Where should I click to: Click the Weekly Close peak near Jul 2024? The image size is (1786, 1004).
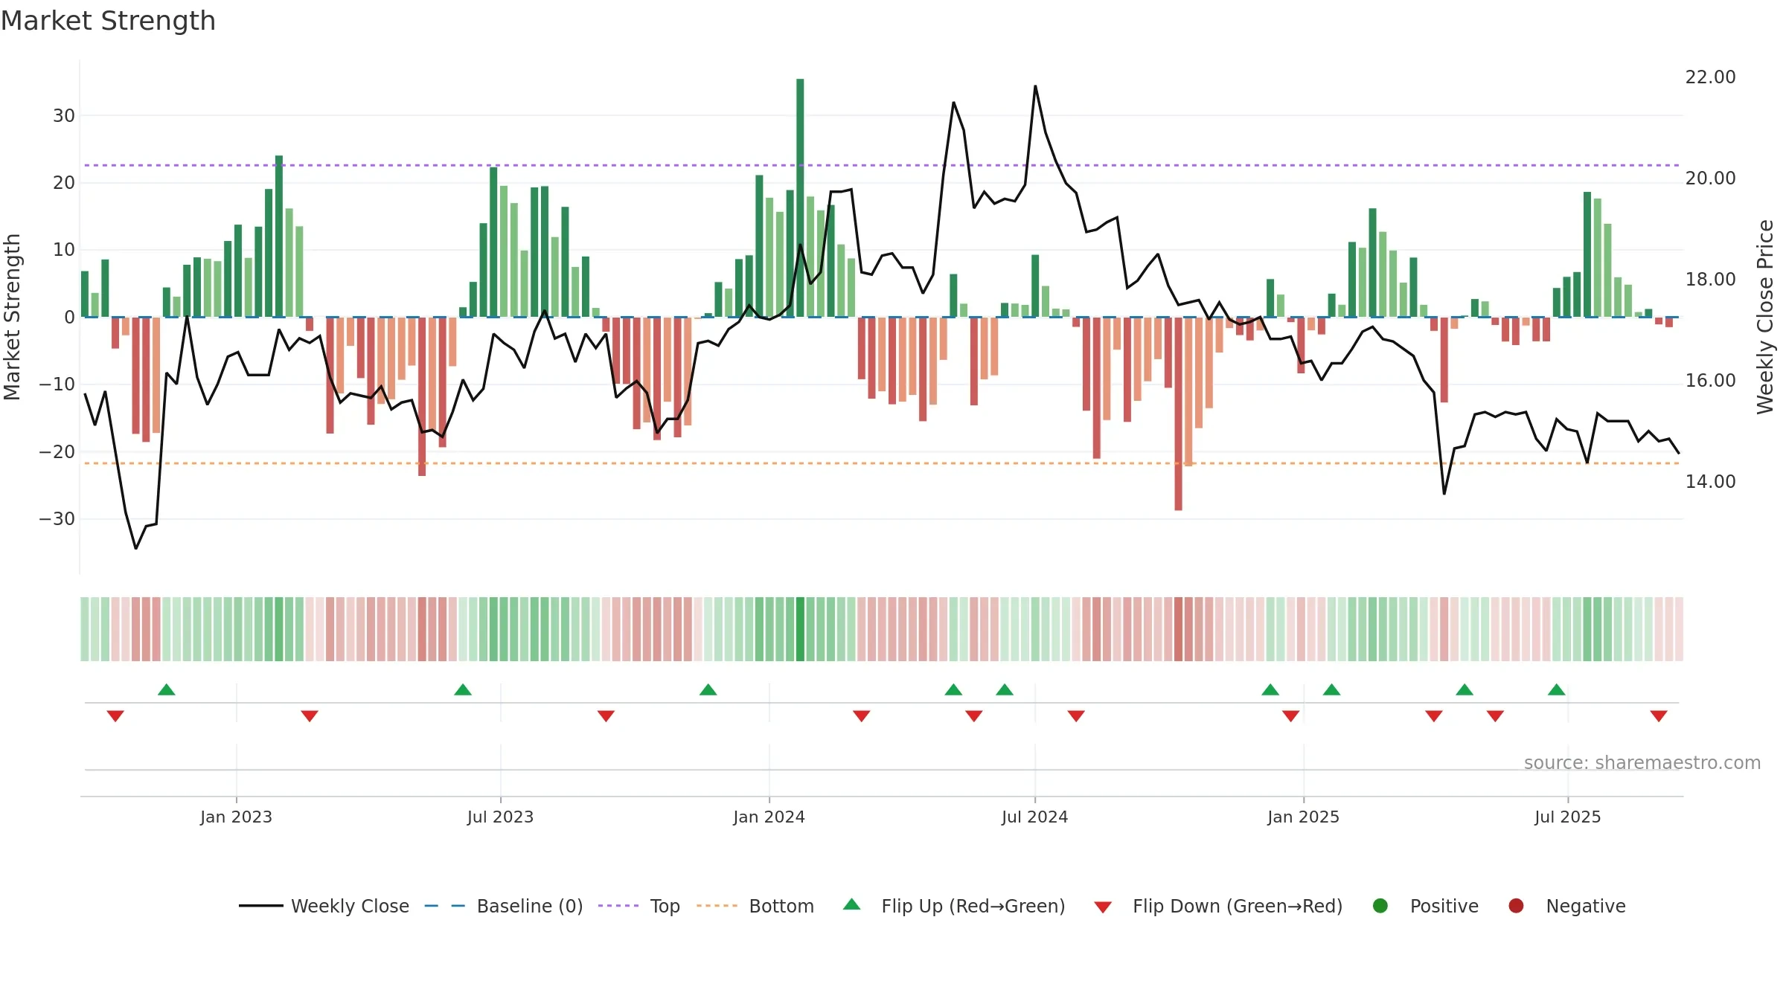[x=1035, y=86]
